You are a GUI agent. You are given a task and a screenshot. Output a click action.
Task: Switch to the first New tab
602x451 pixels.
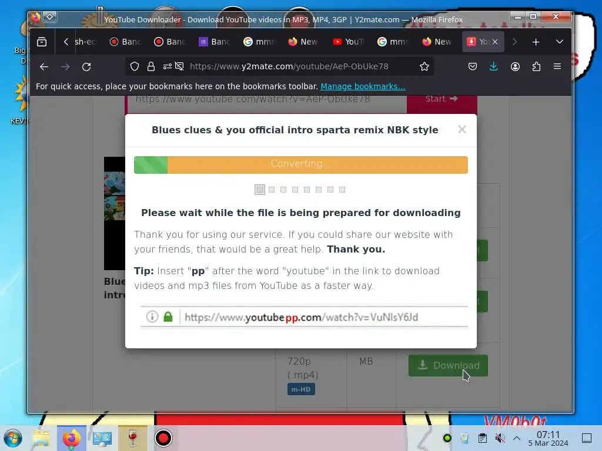304,42
